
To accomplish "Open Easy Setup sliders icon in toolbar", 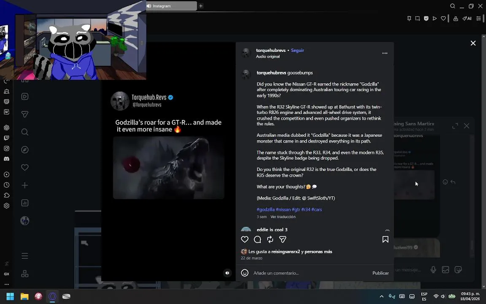I will (x=478, y=19).
